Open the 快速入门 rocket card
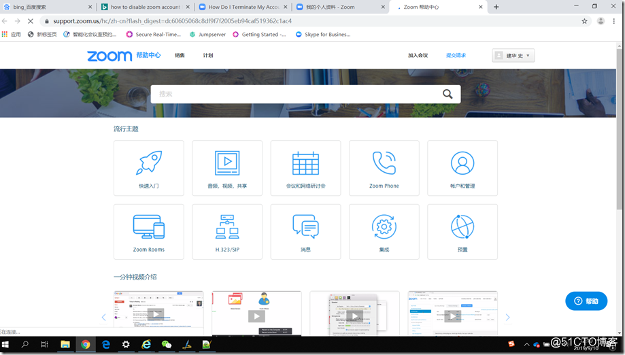The height and width of the screenshot is (355, 625). tap(149, 168)
